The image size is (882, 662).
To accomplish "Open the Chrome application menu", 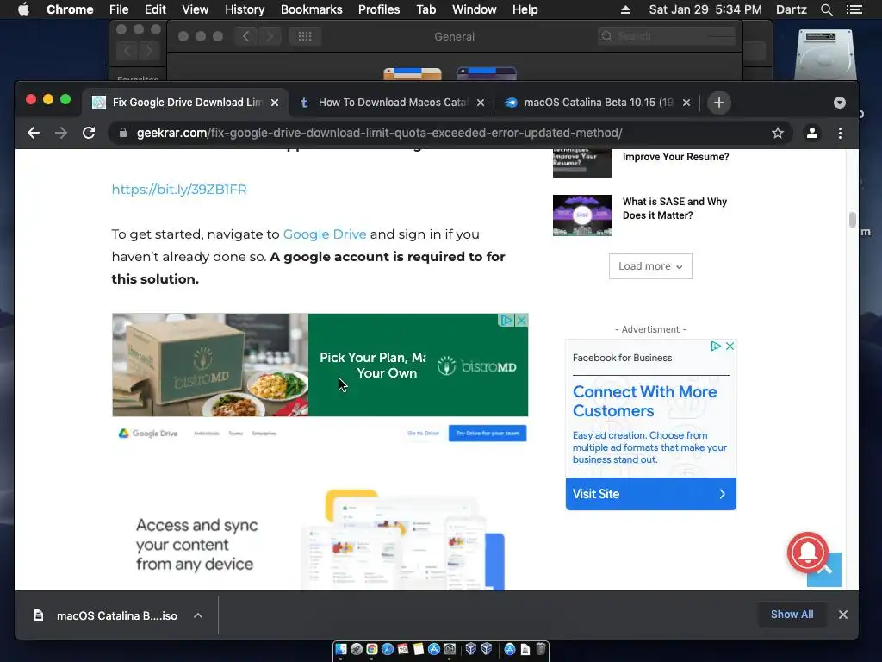I will click(70, 9).
